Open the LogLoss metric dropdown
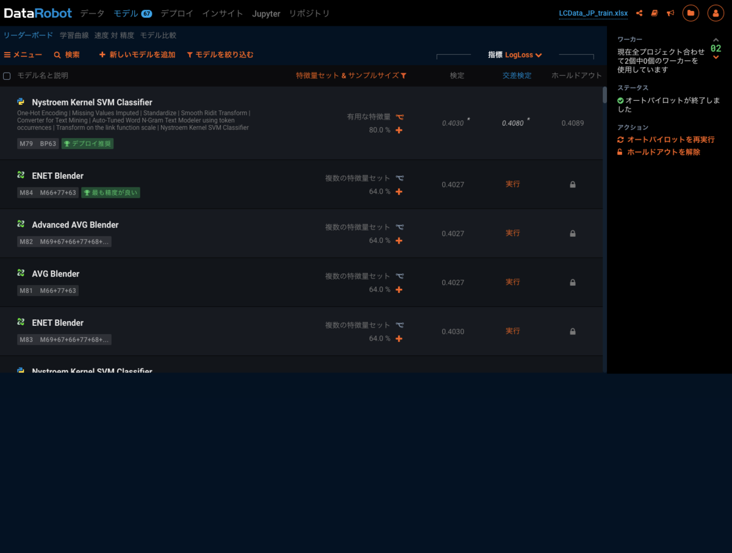The image size is (732, 553). [523, 55]
